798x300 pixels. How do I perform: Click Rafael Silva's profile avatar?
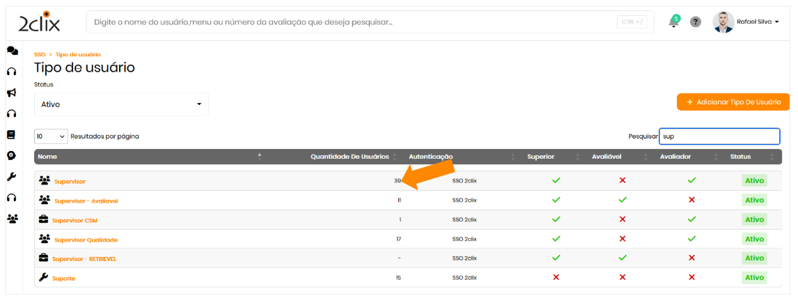(723, 22)
